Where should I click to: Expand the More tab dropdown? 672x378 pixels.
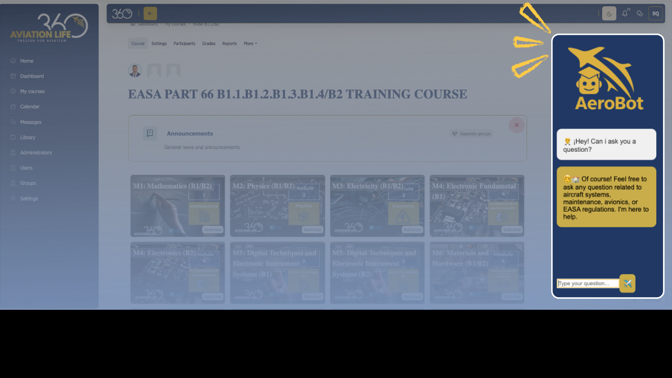point(250,43)
